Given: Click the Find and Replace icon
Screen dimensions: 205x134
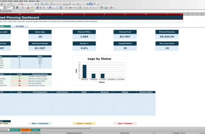Looking at the screenshot, I should coord(36,4).
